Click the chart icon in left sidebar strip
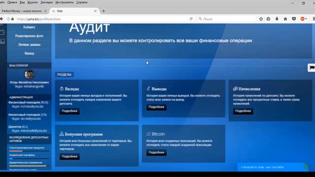This screenshot has height=177, width=315. (2, 41)
